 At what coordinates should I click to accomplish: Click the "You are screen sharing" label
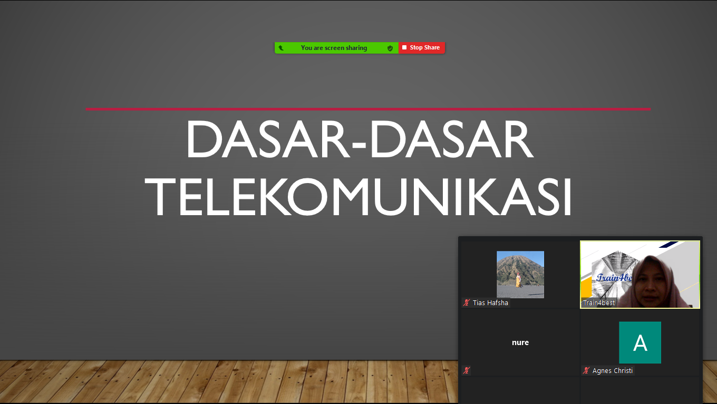click(x=334, y=48)
